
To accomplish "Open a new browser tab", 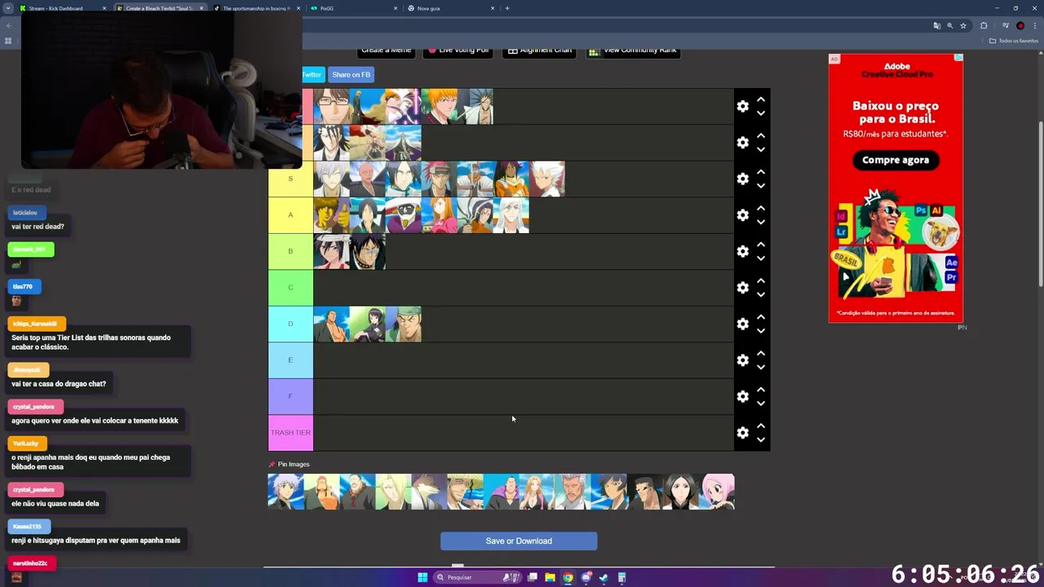I will point(507,8).
